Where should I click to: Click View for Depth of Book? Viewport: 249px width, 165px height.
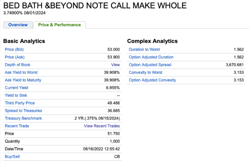115,65
